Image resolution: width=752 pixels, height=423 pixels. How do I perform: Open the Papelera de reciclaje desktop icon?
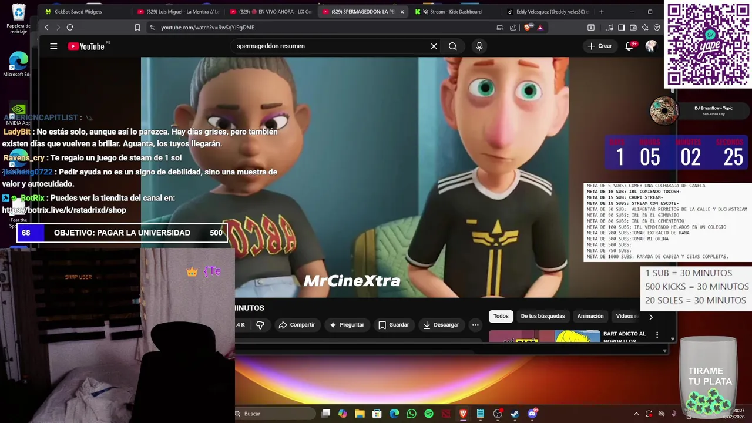click(19, 19)
